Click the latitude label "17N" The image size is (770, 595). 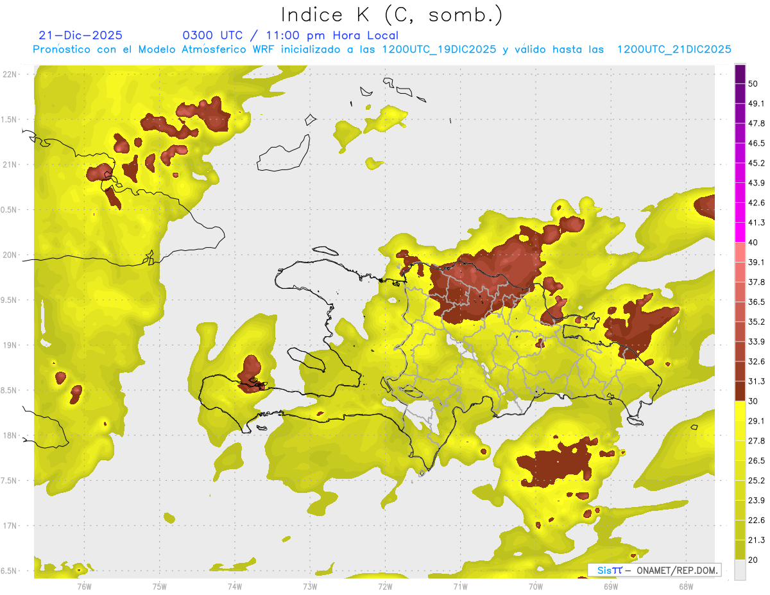10,526
